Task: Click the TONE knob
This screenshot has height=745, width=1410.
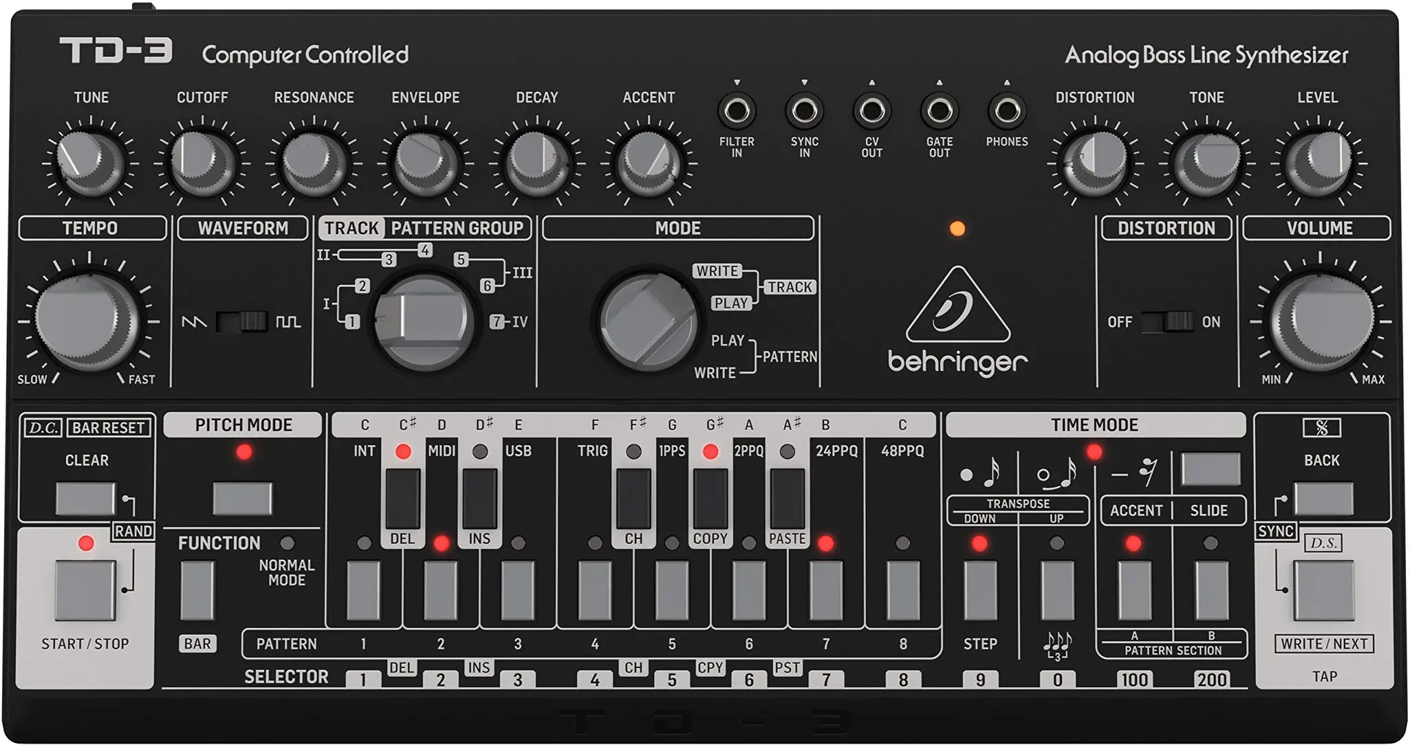Action: click(x=1207, y=163)
